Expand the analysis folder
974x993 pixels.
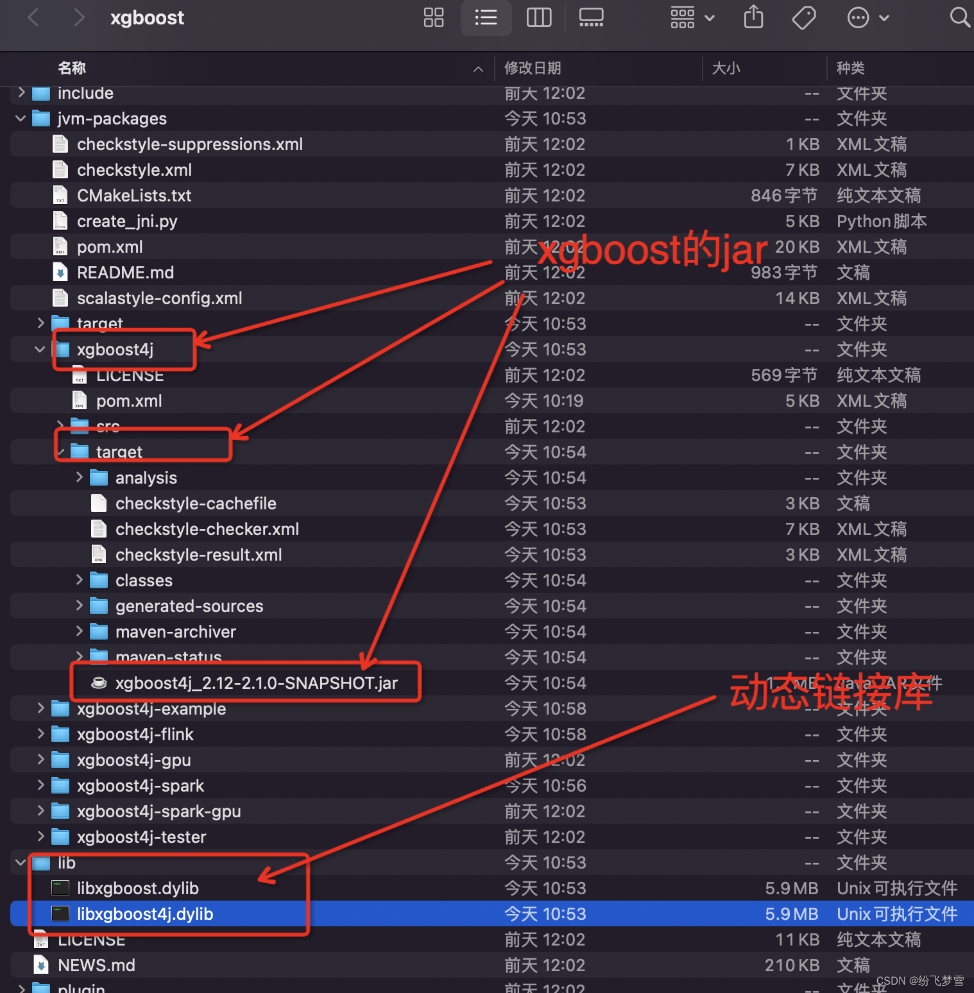click(79, 477)
